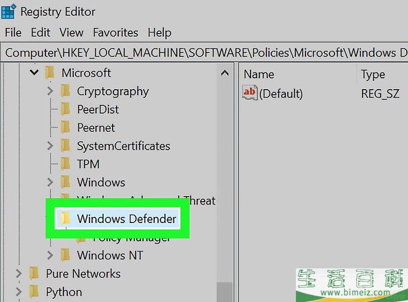The image size is (408, 302).
Task: Open the File menu
Action: (x=13, y=32)
